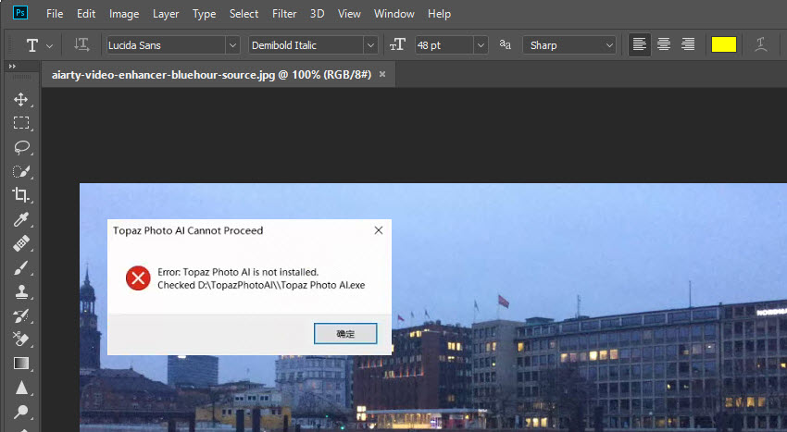Select the Dodge tool
787x432 pixels.
coord(20,412)
